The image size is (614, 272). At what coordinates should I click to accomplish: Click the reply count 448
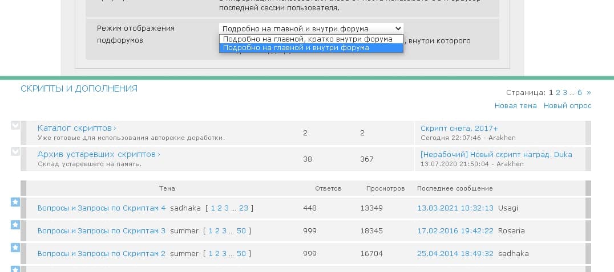point(309,208)
